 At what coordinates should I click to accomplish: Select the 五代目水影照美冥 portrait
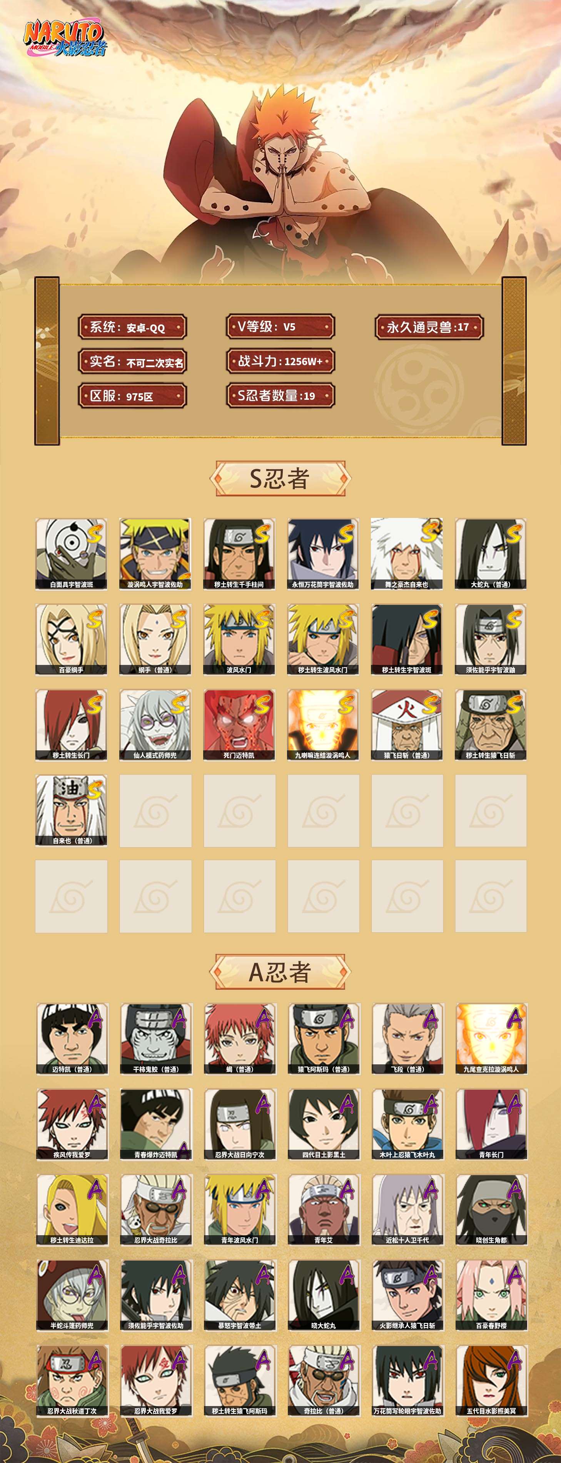[x=491, y=1381]
